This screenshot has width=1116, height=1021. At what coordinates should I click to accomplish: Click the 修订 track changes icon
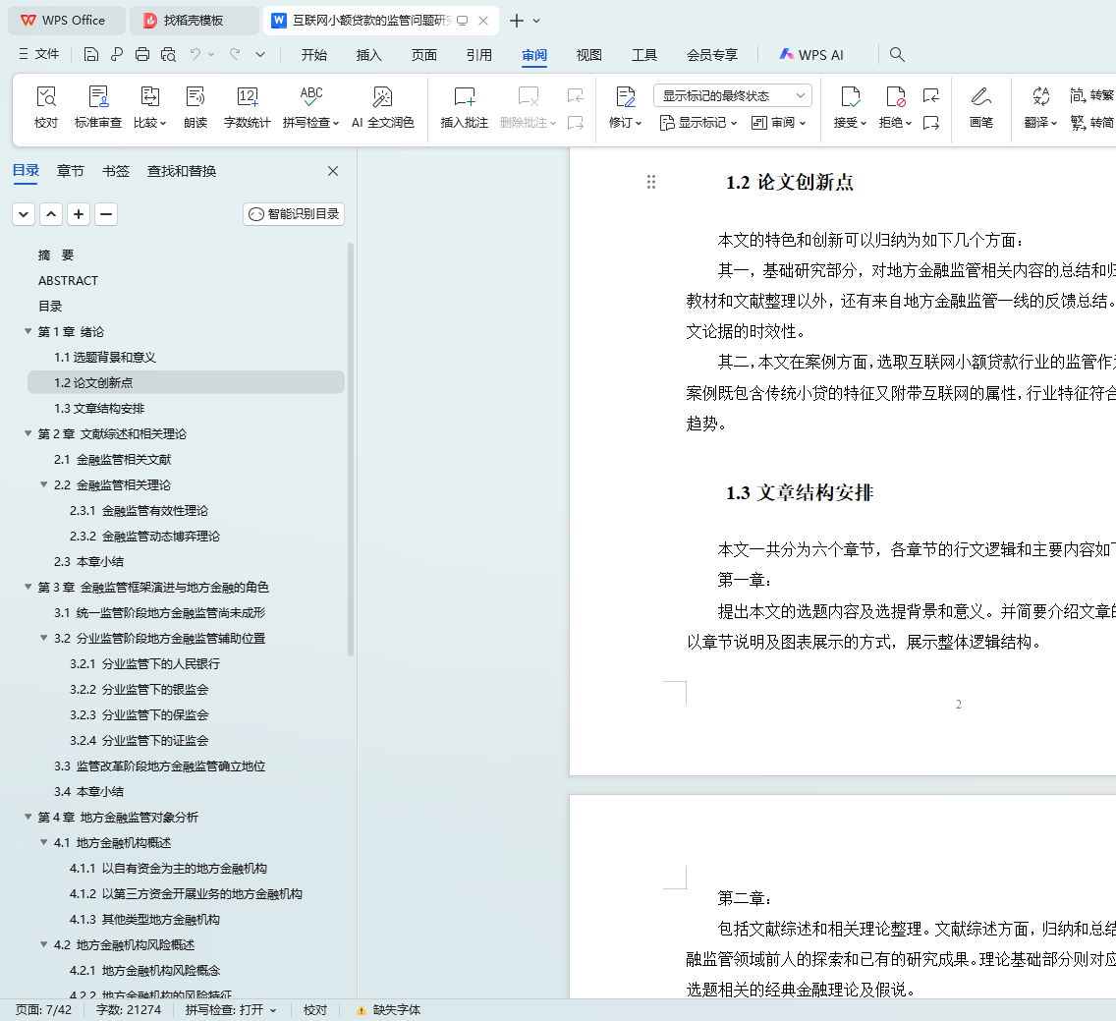(625, 97)
